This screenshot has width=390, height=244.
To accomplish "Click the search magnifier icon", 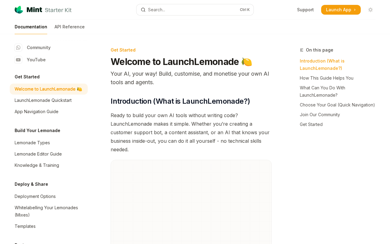I will 143,10.
